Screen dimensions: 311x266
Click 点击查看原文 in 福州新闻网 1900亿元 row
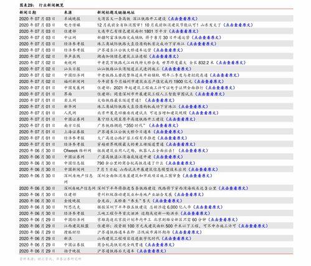click(209, 82)
